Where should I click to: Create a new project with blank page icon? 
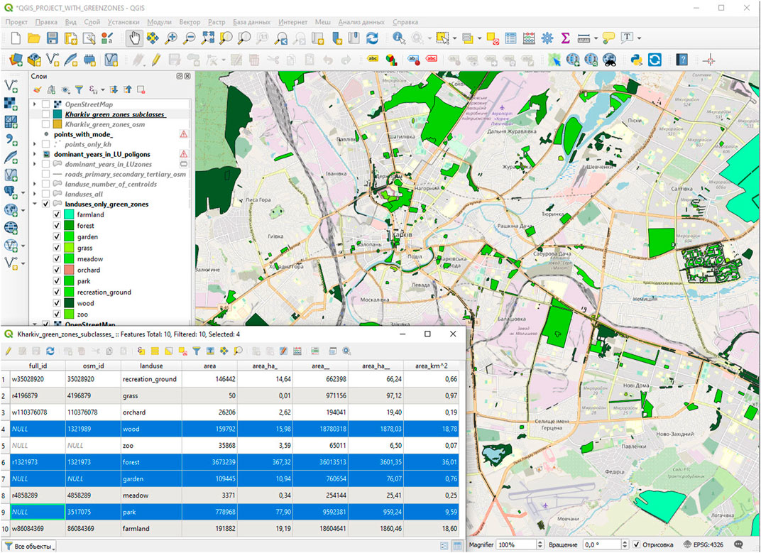coord(16,38)
